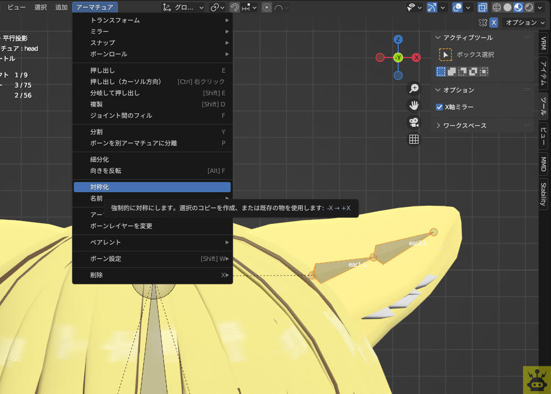The height and width of the screenshot is (394, 551).
Task: Toggle the X mirror button in header
Action: [494, 23]
